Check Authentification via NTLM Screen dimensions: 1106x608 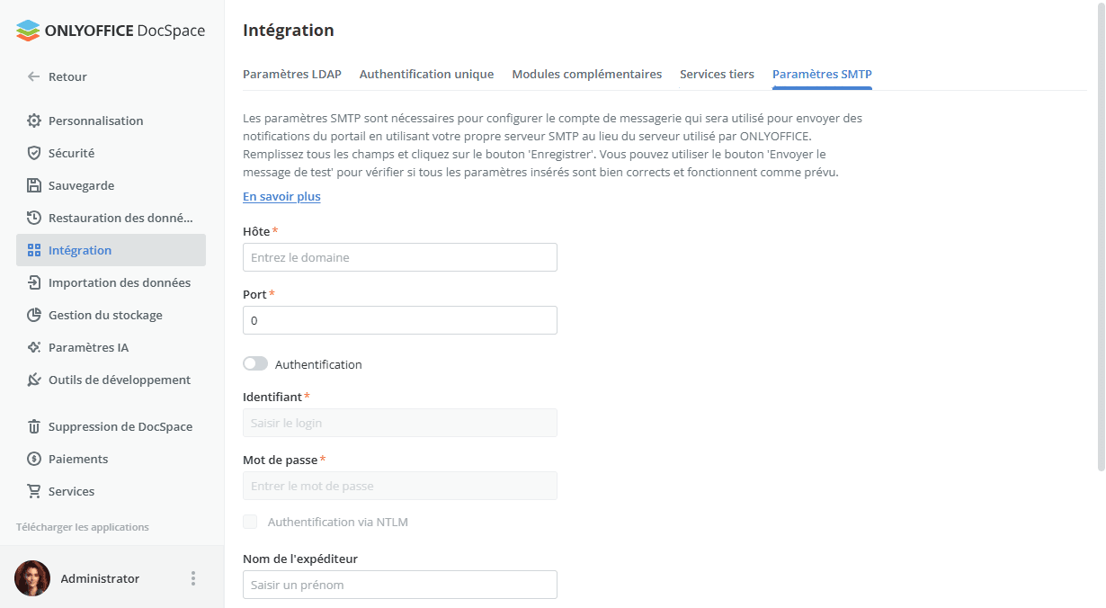(249, 522)
